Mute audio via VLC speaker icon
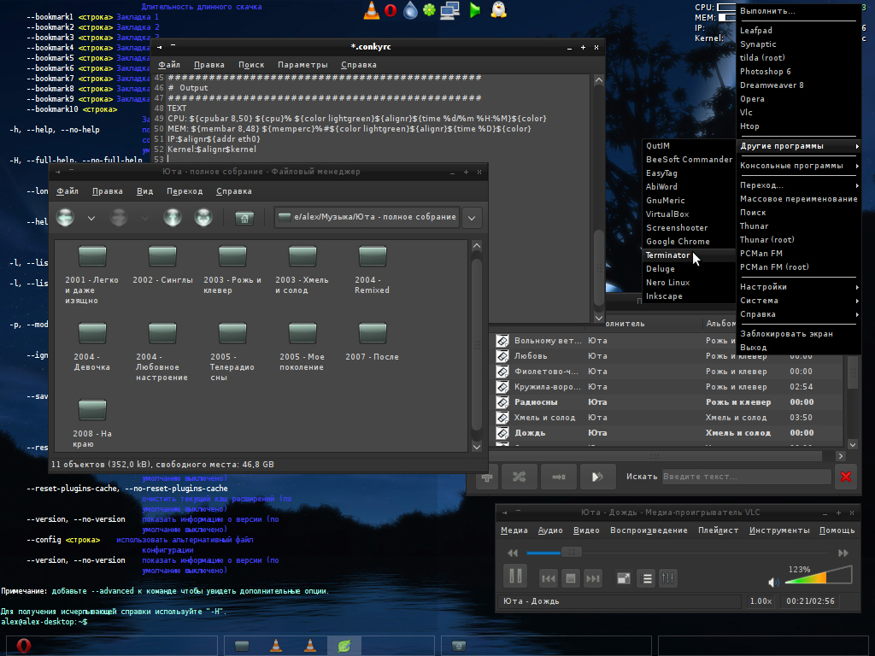This screenshot has width=875, height=656. [x=773, y=582]
